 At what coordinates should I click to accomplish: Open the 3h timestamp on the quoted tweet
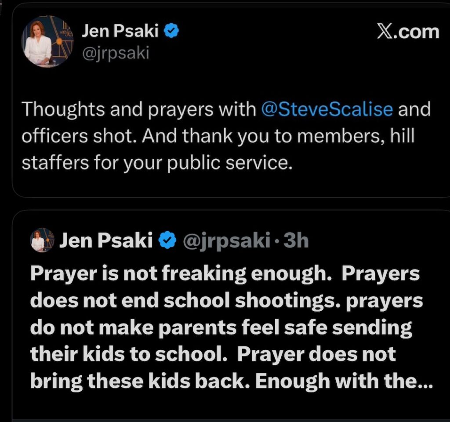(296, 240)
